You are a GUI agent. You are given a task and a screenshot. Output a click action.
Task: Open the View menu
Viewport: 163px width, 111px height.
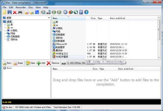(x=38, y=7)
